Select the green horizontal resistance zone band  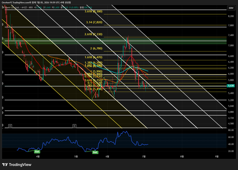[115, 41]
